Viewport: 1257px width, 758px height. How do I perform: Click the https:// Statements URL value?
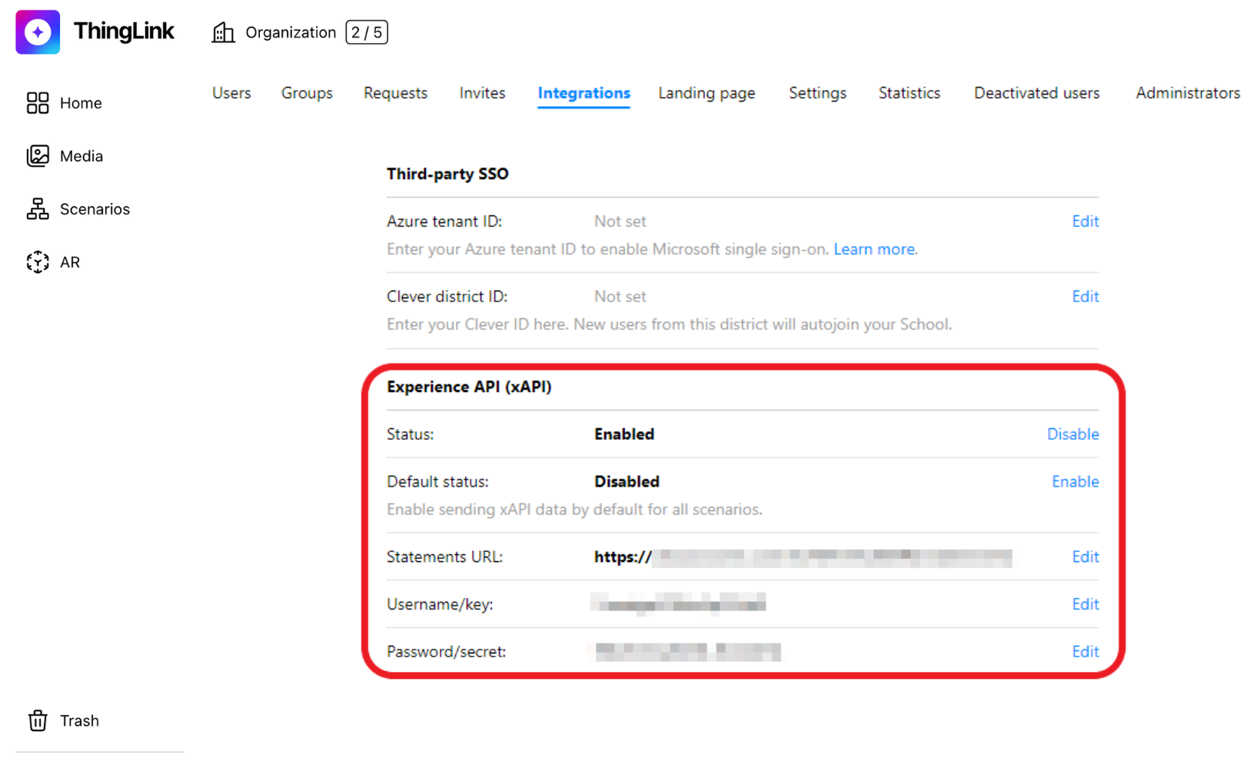(803, 557)
